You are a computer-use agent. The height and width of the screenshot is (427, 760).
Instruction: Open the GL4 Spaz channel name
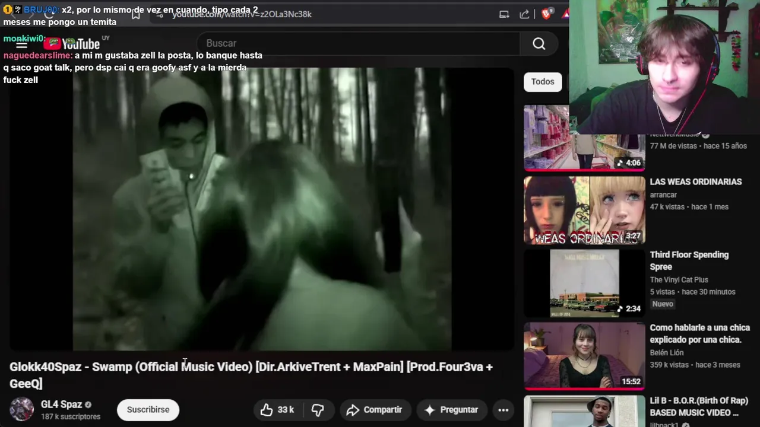[x=61, y=404]
